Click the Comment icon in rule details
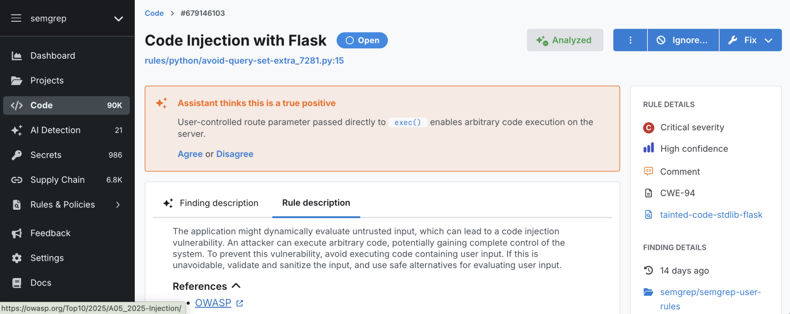The image size is (790, 314). tap(649, 171)
